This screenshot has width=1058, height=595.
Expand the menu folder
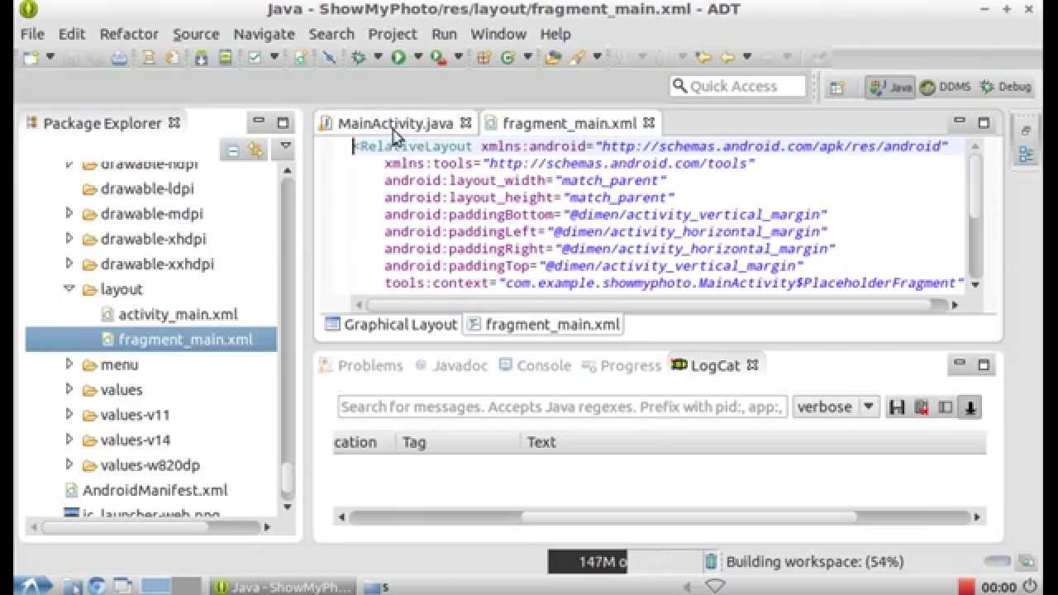pyautogui.click(x=69, y=364)
